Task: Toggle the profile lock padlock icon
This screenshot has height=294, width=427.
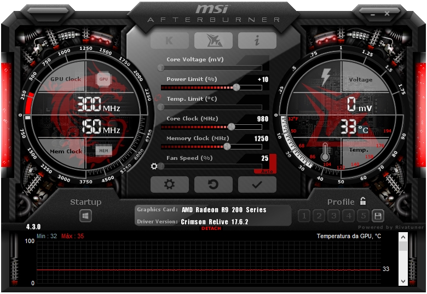Action: pyautogui.click(x=363, y=201)
